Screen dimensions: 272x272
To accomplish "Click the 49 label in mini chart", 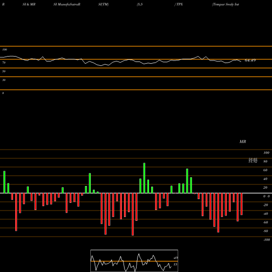I will tap(176, 258).
